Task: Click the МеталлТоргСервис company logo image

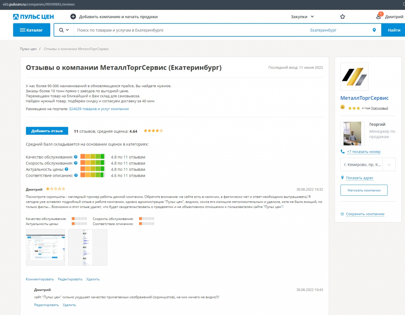Action: (354, 76)
